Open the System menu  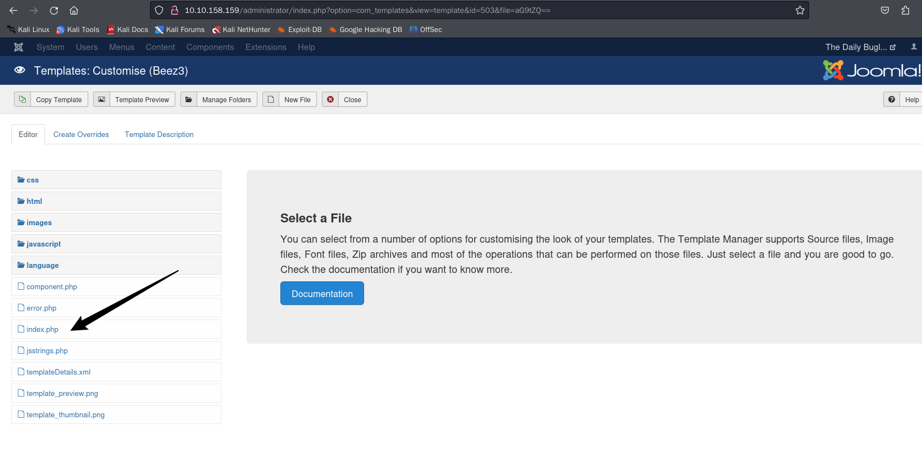pos(51,47)
